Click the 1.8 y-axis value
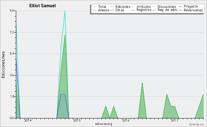207x127 pixels. click(x=12, y=96)
